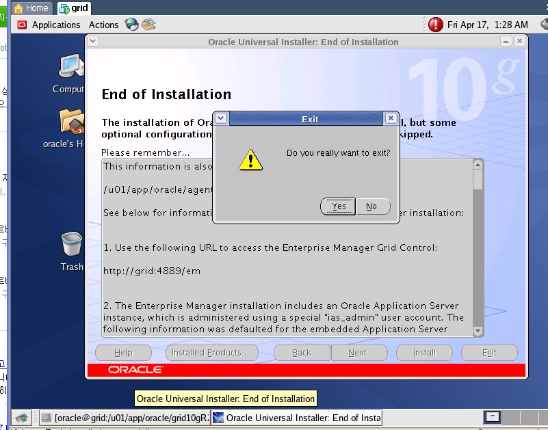
Task: Click the information text area scrollbar
Action: [x=478, y=246]
